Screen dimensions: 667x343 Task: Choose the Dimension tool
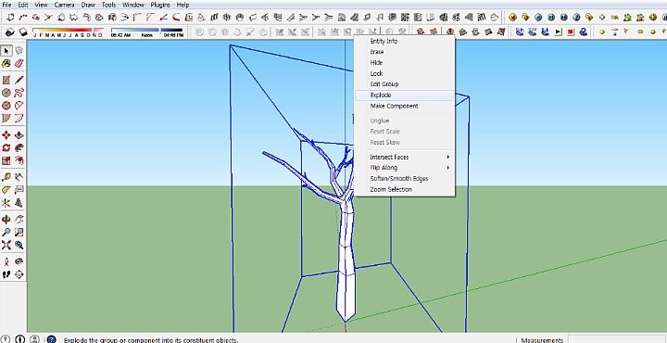coord(19,177)
